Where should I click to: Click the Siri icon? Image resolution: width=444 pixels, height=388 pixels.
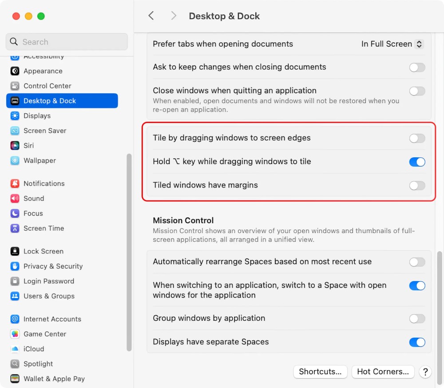tap(15, 145)
